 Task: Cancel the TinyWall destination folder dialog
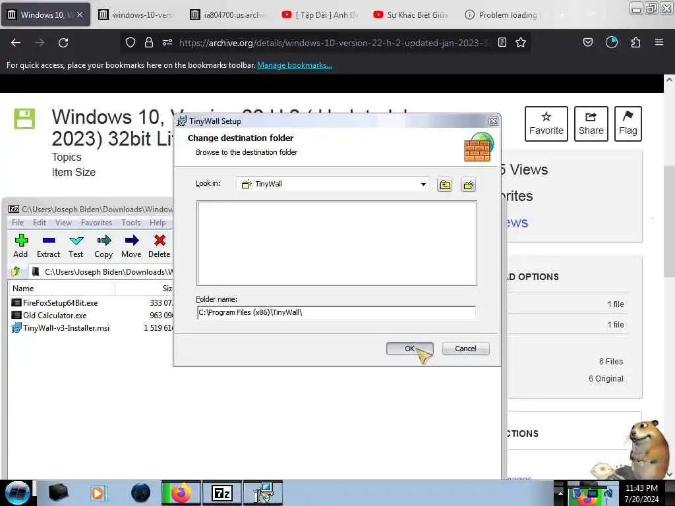465,349
